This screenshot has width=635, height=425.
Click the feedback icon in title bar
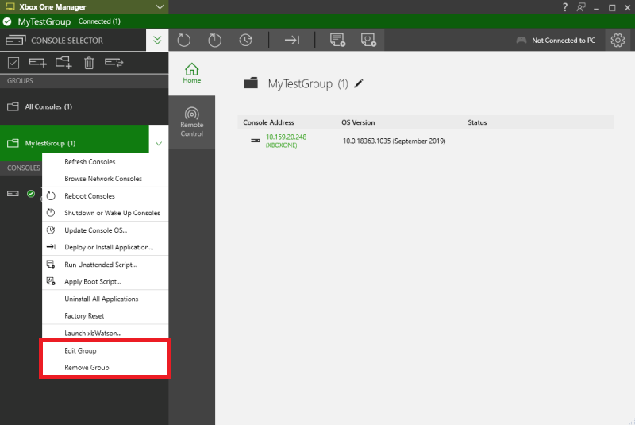click(x=581, y=7)
